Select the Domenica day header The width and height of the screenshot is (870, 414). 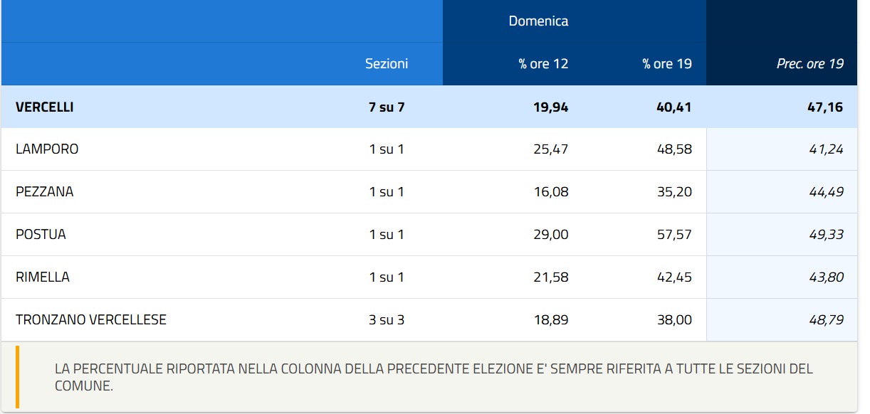click(x=538, y=21)
